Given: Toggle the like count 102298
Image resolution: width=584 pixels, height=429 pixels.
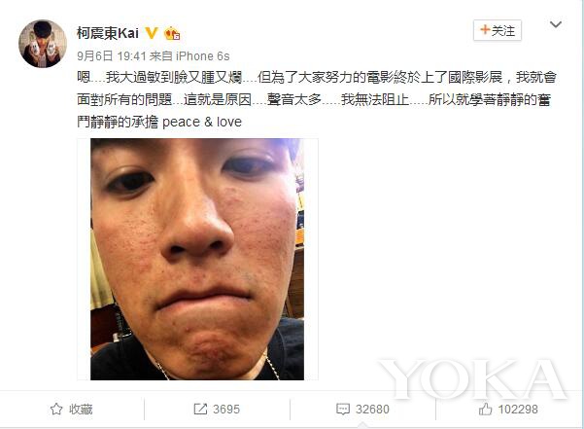Looking at the screenshot, I should click(x=518, y=410).
